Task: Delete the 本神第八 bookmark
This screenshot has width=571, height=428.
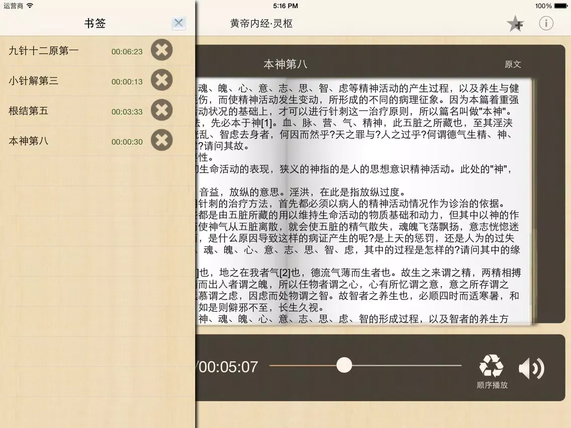Action: tap(162, 140)
